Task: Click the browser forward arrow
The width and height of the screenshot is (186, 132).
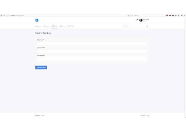Action: coord(4,15)
